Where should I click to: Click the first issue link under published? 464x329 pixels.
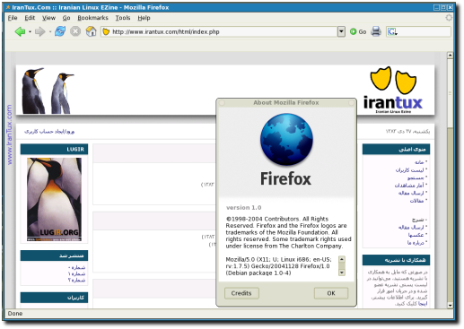coord(77,267)
